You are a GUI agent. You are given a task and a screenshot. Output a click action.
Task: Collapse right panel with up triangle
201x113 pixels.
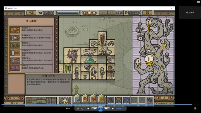[x=164, y=98]
